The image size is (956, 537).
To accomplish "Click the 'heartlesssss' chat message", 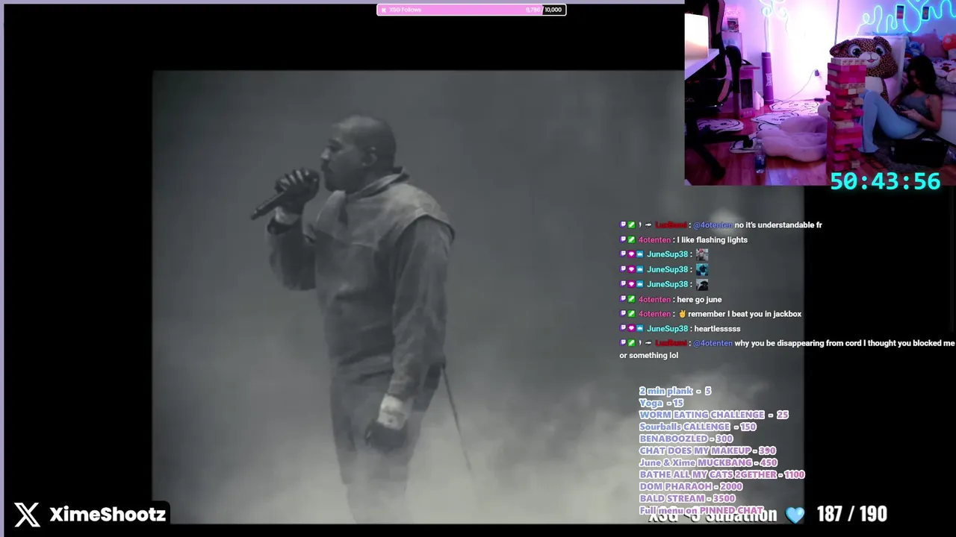I will click(717, 329).
